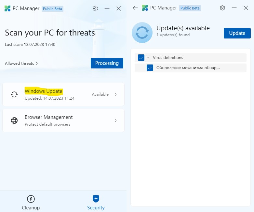254x212 pixels.
Task: Minimize the left PC Manager window
Action: coord(107,8)
